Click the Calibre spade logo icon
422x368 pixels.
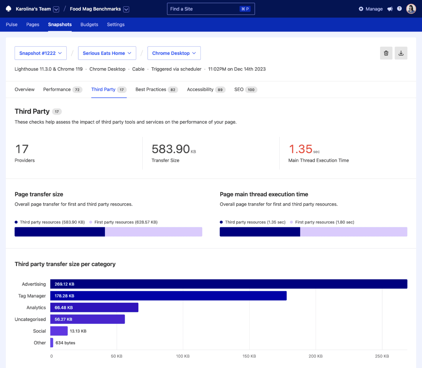tap(8, 9)
